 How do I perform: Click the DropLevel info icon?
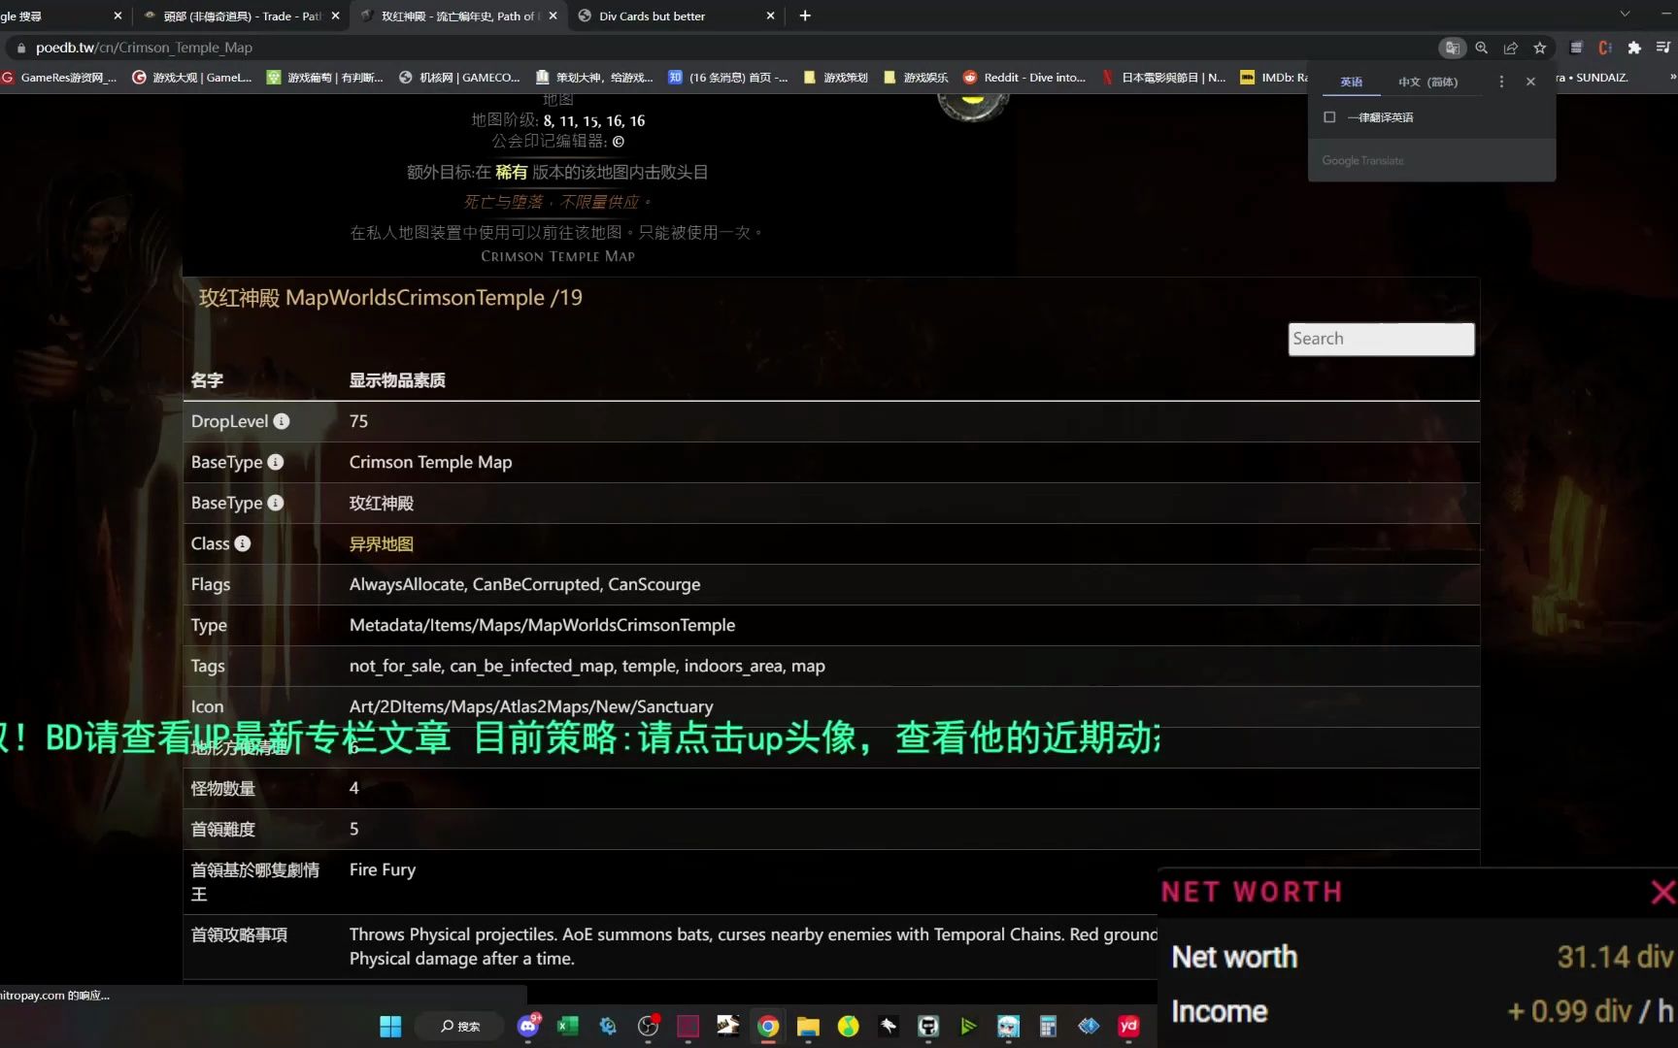pyautogui.click(x=281, y=421)
